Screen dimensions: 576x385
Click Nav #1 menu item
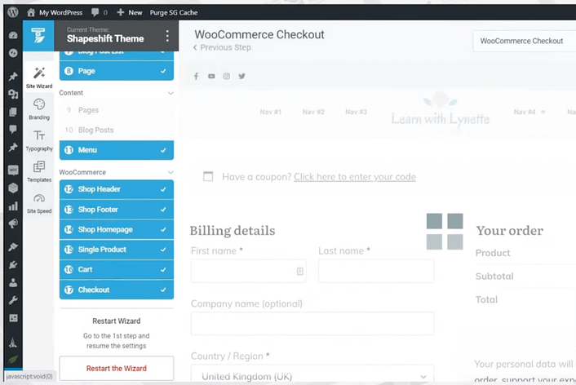(x=271, y=112)
